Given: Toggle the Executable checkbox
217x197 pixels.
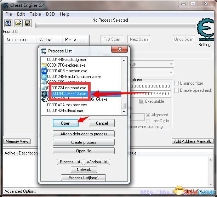Looking at the screenshot, I should tap(142, 101).
